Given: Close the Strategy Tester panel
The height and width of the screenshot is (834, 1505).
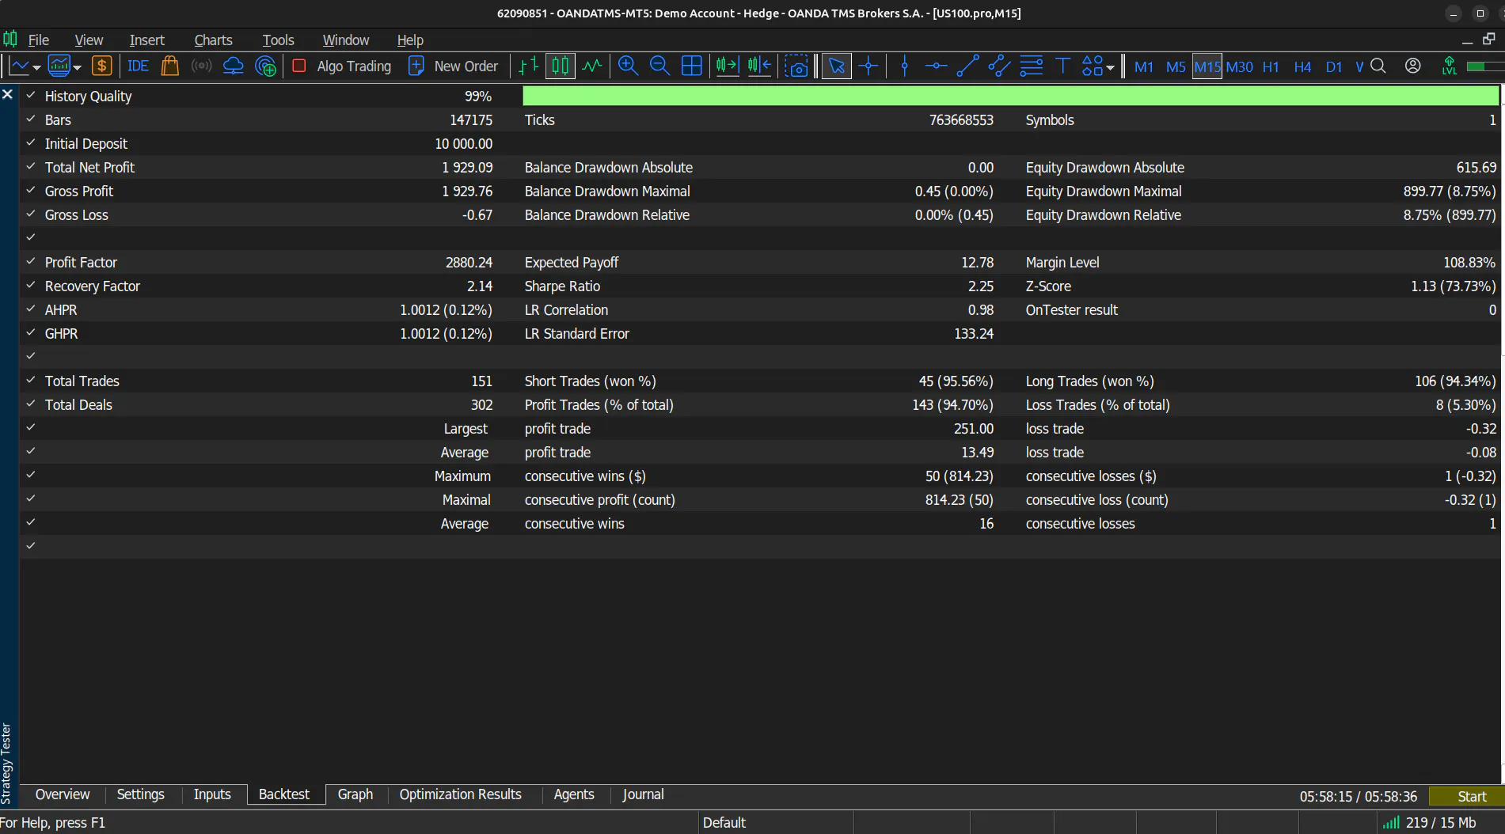Looking at the screenshot, I should click(8, 94).
